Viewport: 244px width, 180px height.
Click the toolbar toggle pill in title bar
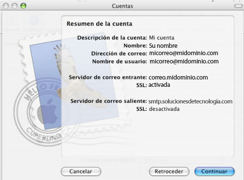[238, 6]
